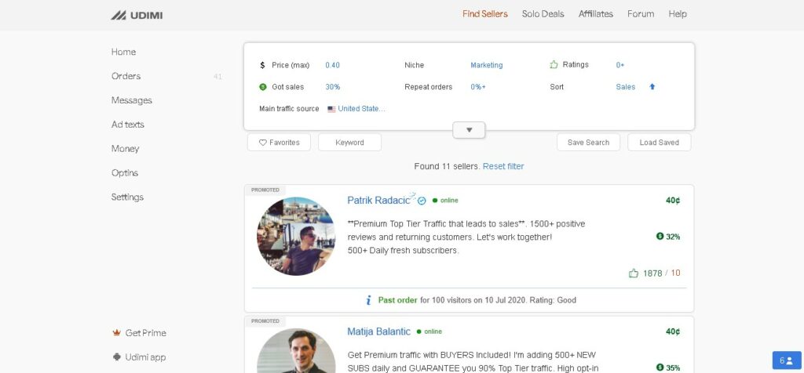The height and width of the screenshot is (373, 804).
Task: Open Money in sidebar
Action: point(125,148)
